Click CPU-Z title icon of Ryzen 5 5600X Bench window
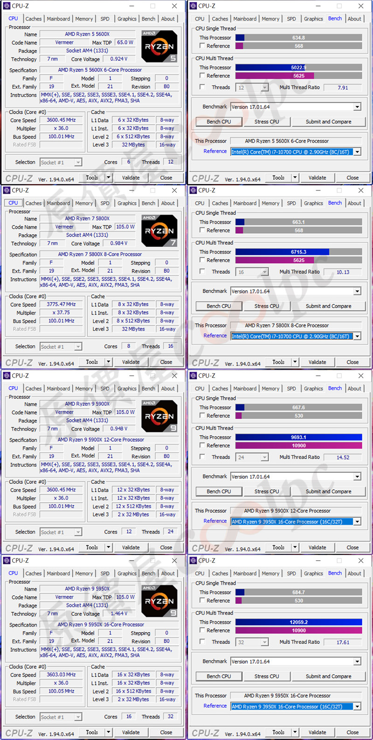 click(x=193, y=6)
